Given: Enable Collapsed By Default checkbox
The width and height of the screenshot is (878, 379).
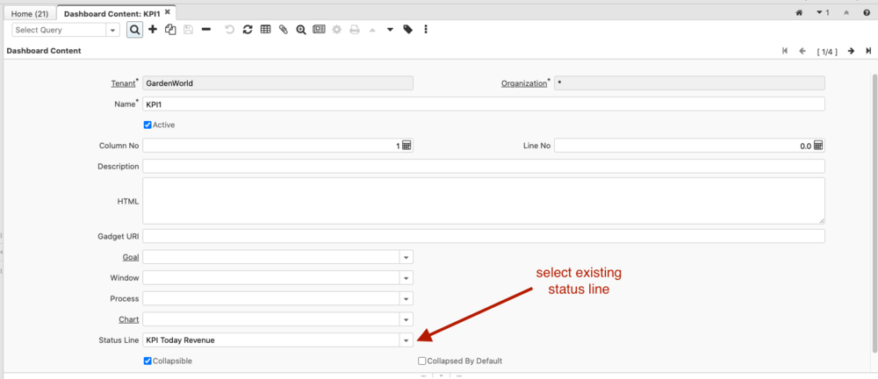Looking at the screenshot, I should (x=422, y=361).
